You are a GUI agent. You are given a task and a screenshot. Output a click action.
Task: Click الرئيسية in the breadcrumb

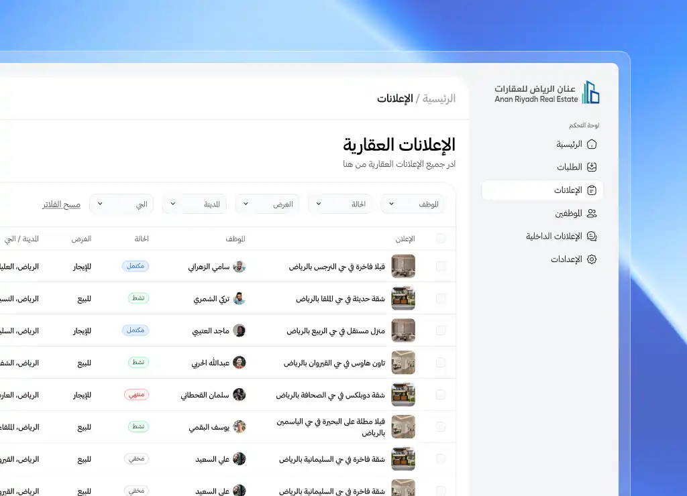click(x=439, y=99)
